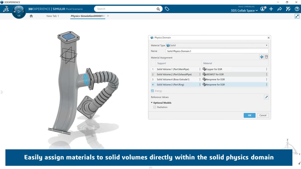This screenshot has width=301, height=169.
Task: Click the Cancel button
Action: (263, 115)
